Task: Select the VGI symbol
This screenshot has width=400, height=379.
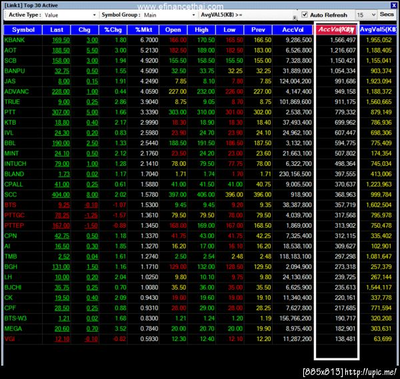Action: point(9,339)
